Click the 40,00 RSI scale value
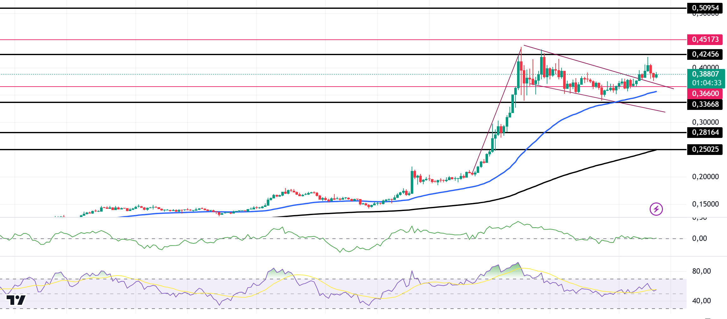This screenshot has width=727, height=319. point(701,301)
